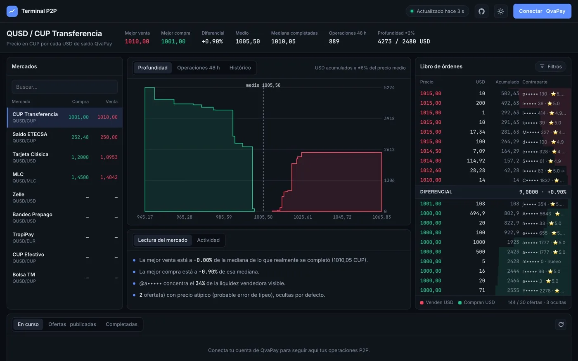Click the Venta column header
Viewport: 578px width, 361px height.
click(x=111, y=101)
